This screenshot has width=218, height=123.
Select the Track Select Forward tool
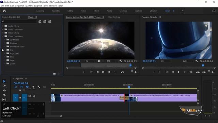(4, 86)
